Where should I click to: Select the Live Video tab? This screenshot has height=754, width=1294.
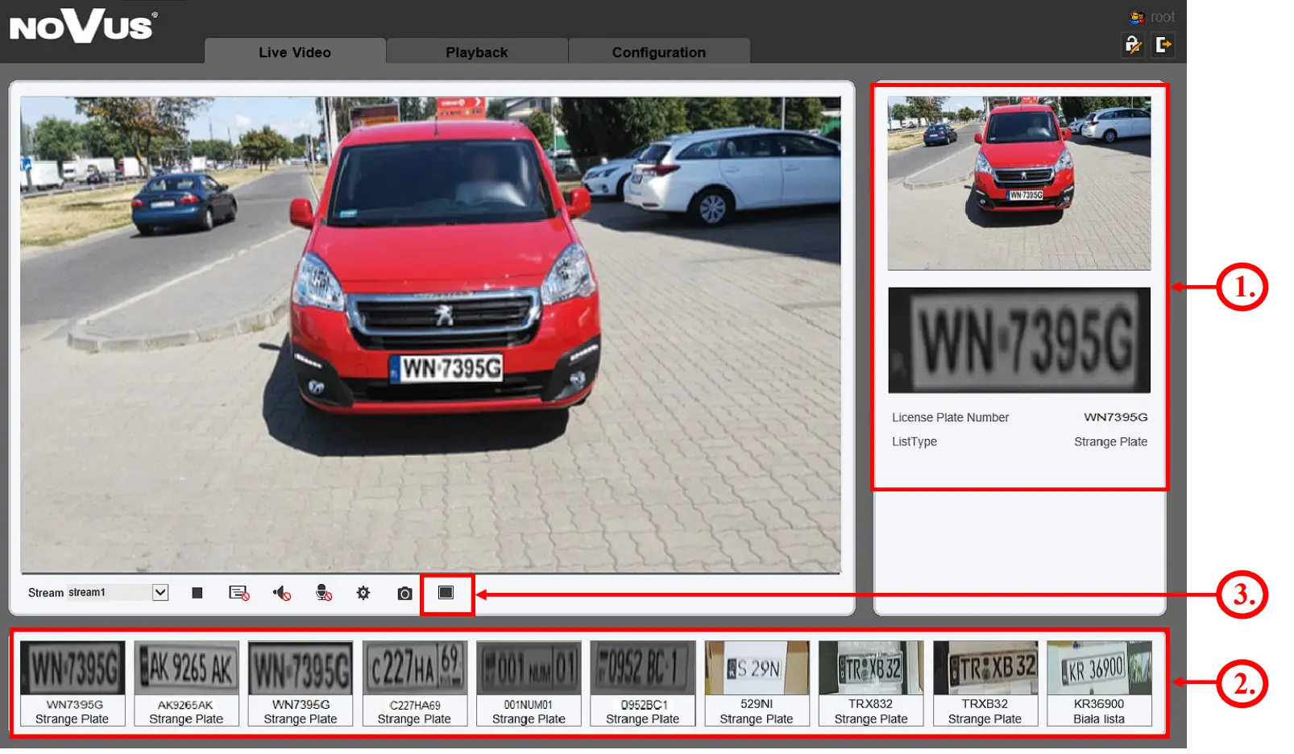[x=294, y=52]
